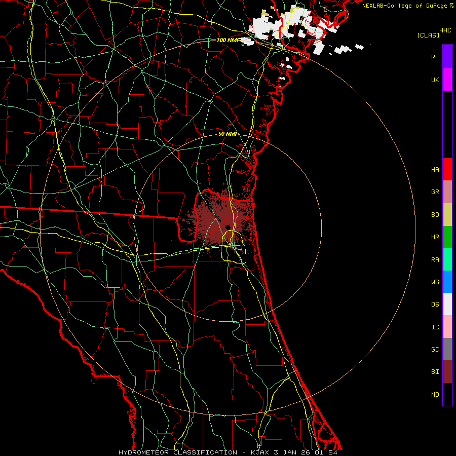This screenshot has width=456, height=456.
Task: Click the 50 NMI range ring label
Action: (x=227, y=134)
